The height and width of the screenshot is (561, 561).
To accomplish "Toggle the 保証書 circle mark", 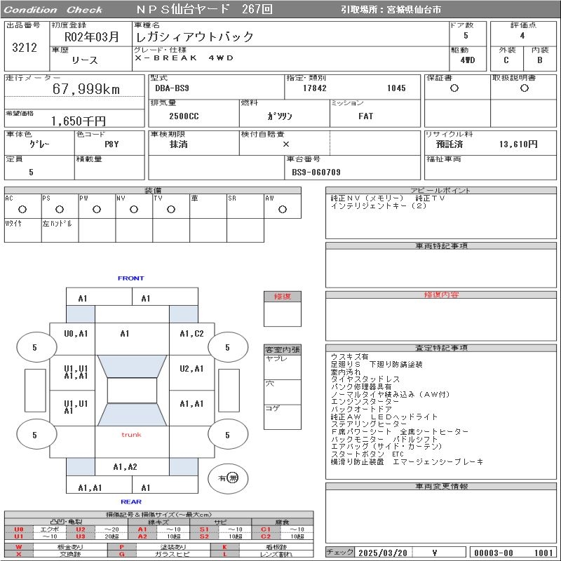I will [454, 88].
